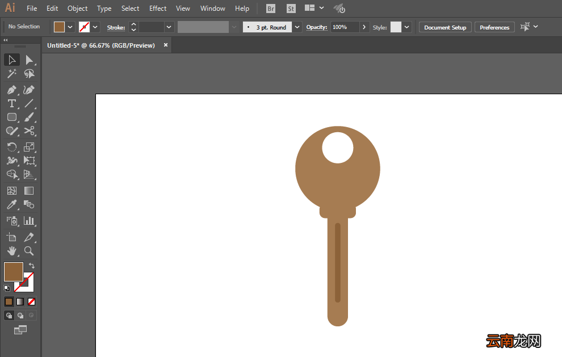The image size is (562, 357).
Task: Close the Untitled-5 document tab
Action: point(166,45)
